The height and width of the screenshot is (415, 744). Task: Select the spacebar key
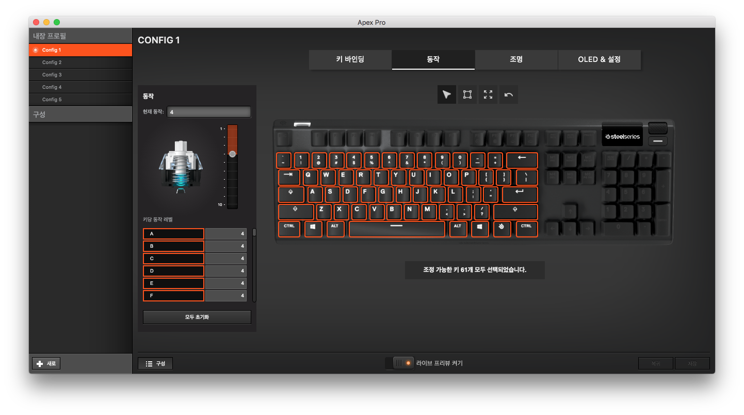click(x=397, y=229)
